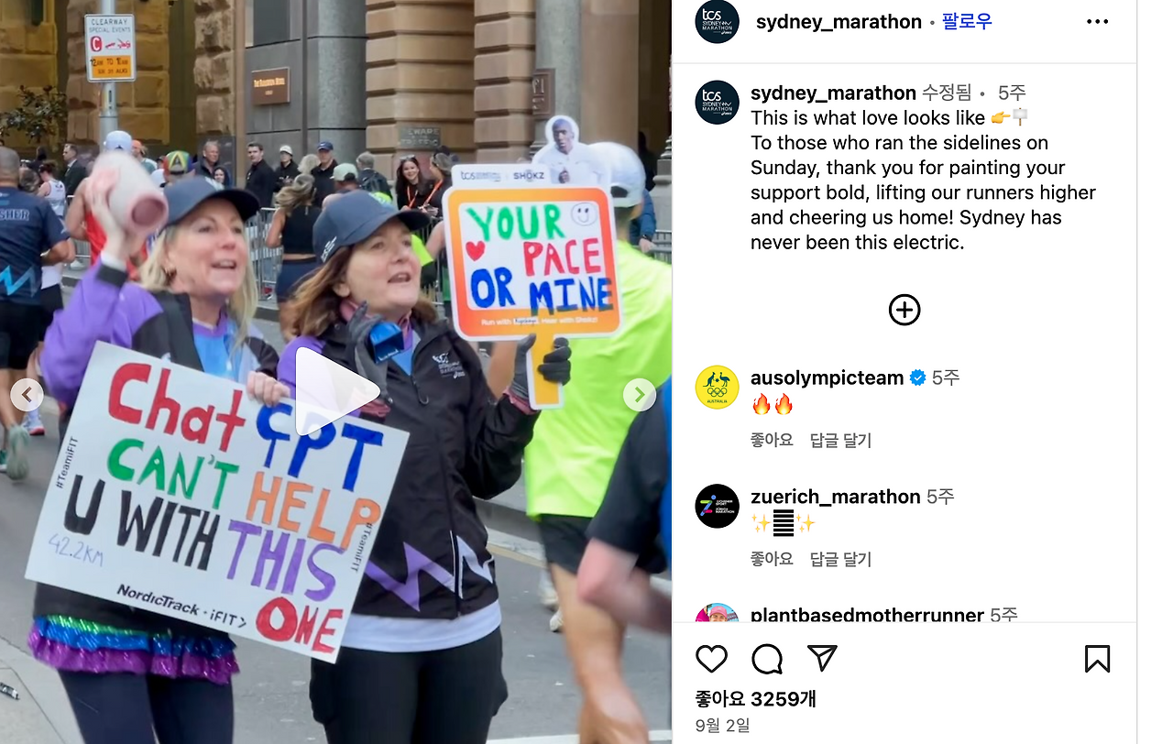Like the post with the heart icon
Image resolution: width=1173 pixels, height=744 pixels.
tap(711, 659)
